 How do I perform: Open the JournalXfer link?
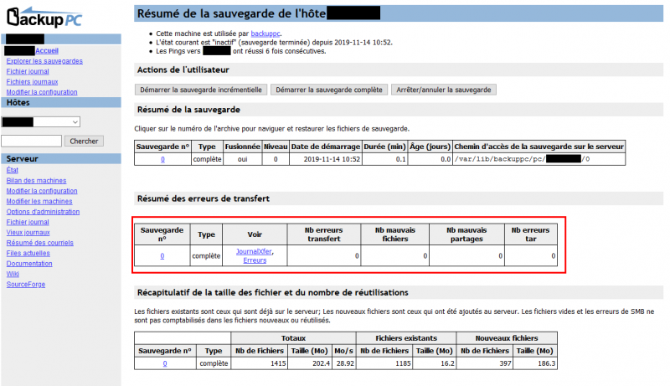[x=254, y=251]
